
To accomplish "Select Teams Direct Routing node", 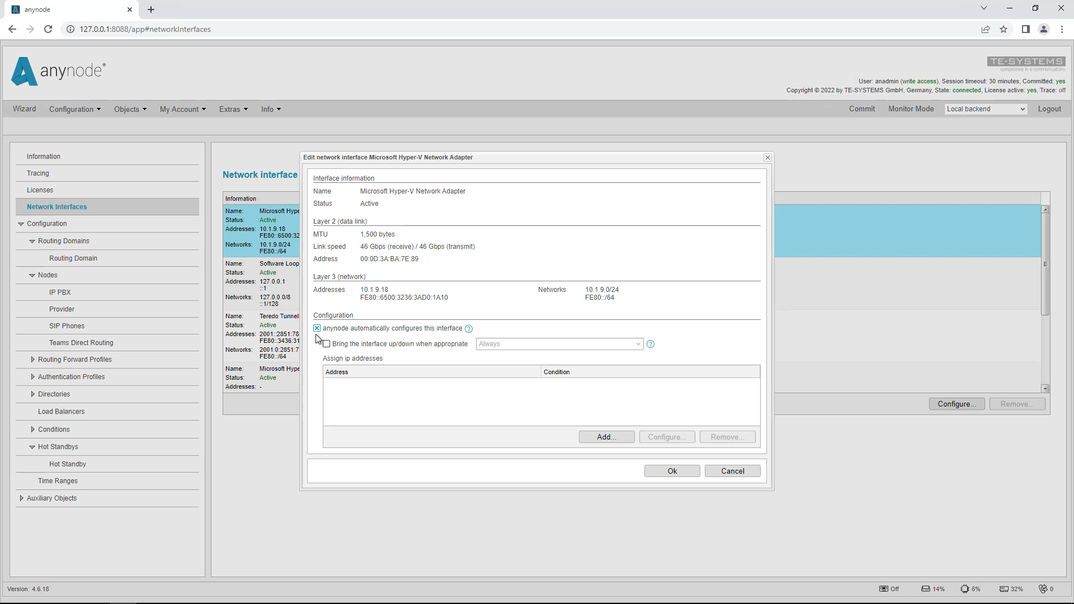I will [x=81, y=343].
